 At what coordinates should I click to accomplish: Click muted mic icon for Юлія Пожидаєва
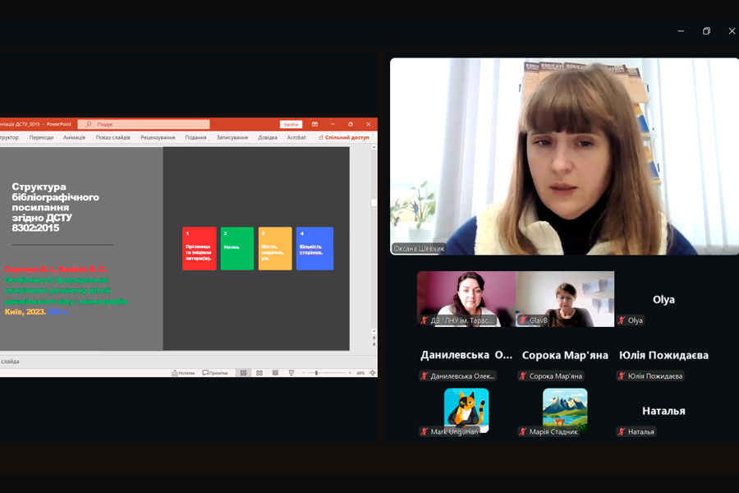(x=622, y=376)
